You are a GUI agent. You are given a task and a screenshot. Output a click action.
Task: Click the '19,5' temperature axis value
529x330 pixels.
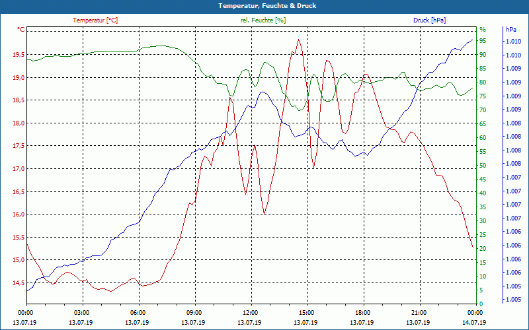click(19, 55)
